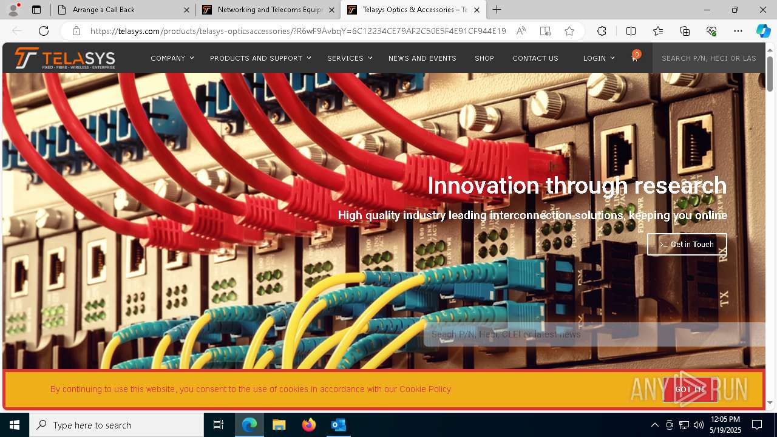Click the Get in Touch button

pos(687,244)
